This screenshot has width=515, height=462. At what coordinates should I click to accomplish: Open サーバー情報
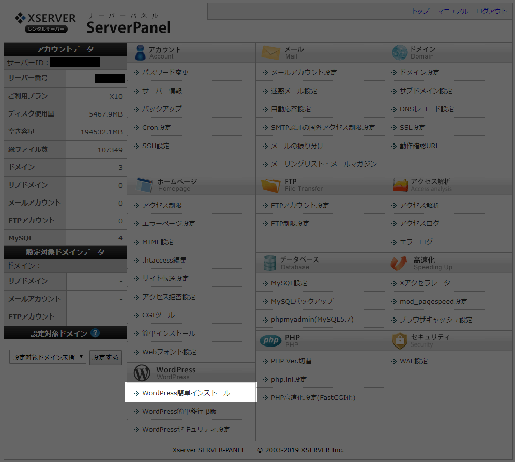click(162, 91)
